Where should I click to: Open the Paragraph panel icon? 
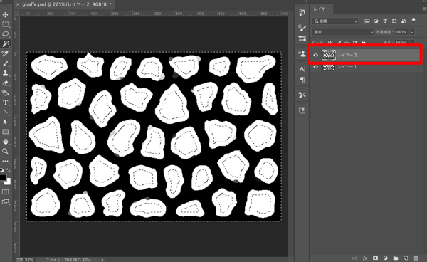point(302,80)
